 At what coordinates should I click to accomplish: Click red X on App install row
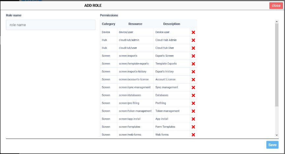click(193, 119)
